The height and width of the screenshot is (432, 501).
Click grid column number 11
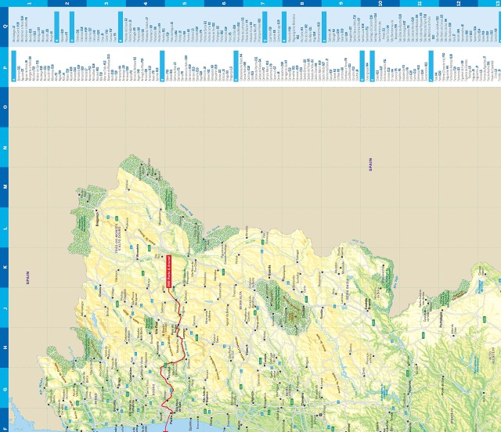click(420, 3)
